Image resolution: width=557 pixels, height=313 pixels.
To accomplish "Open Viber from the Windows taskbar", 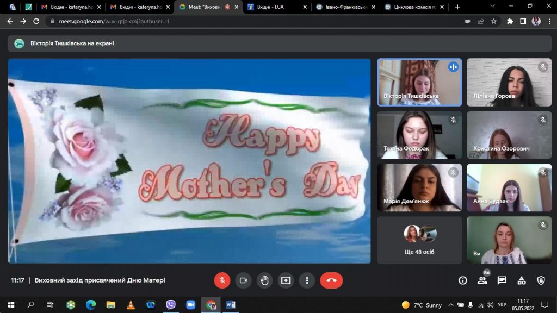I will pyautogui.click(x=171, y=305).
